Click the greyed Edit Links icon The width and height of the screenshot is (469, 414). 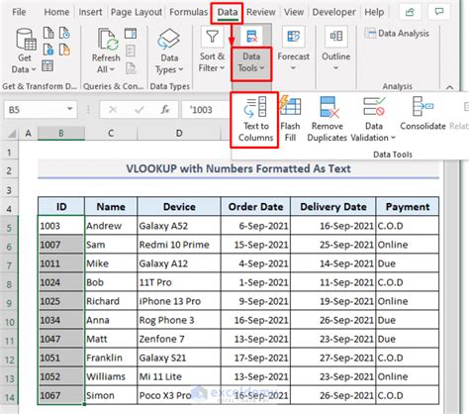(x=131, y=68)
